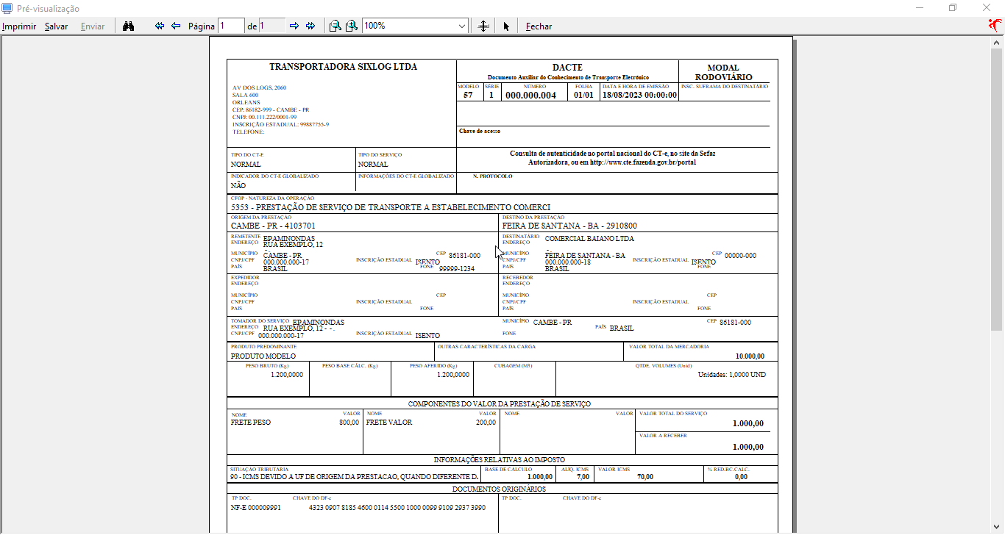Click the 'Chave de acesso' label

coord(480,131)
